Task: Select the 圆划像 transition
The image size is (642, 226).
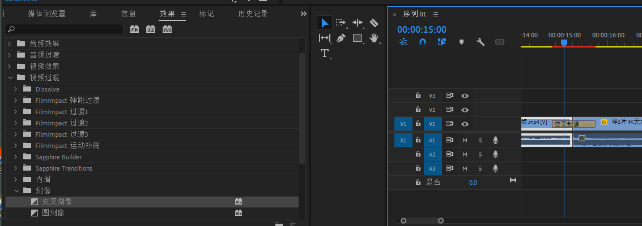Action: click(53, 213)
